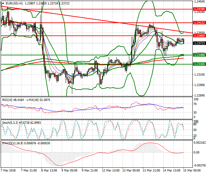Viewport: 206px width, 174px height.
Task: Click the MACD scale value 0.002162
Action: click(200, 143)
